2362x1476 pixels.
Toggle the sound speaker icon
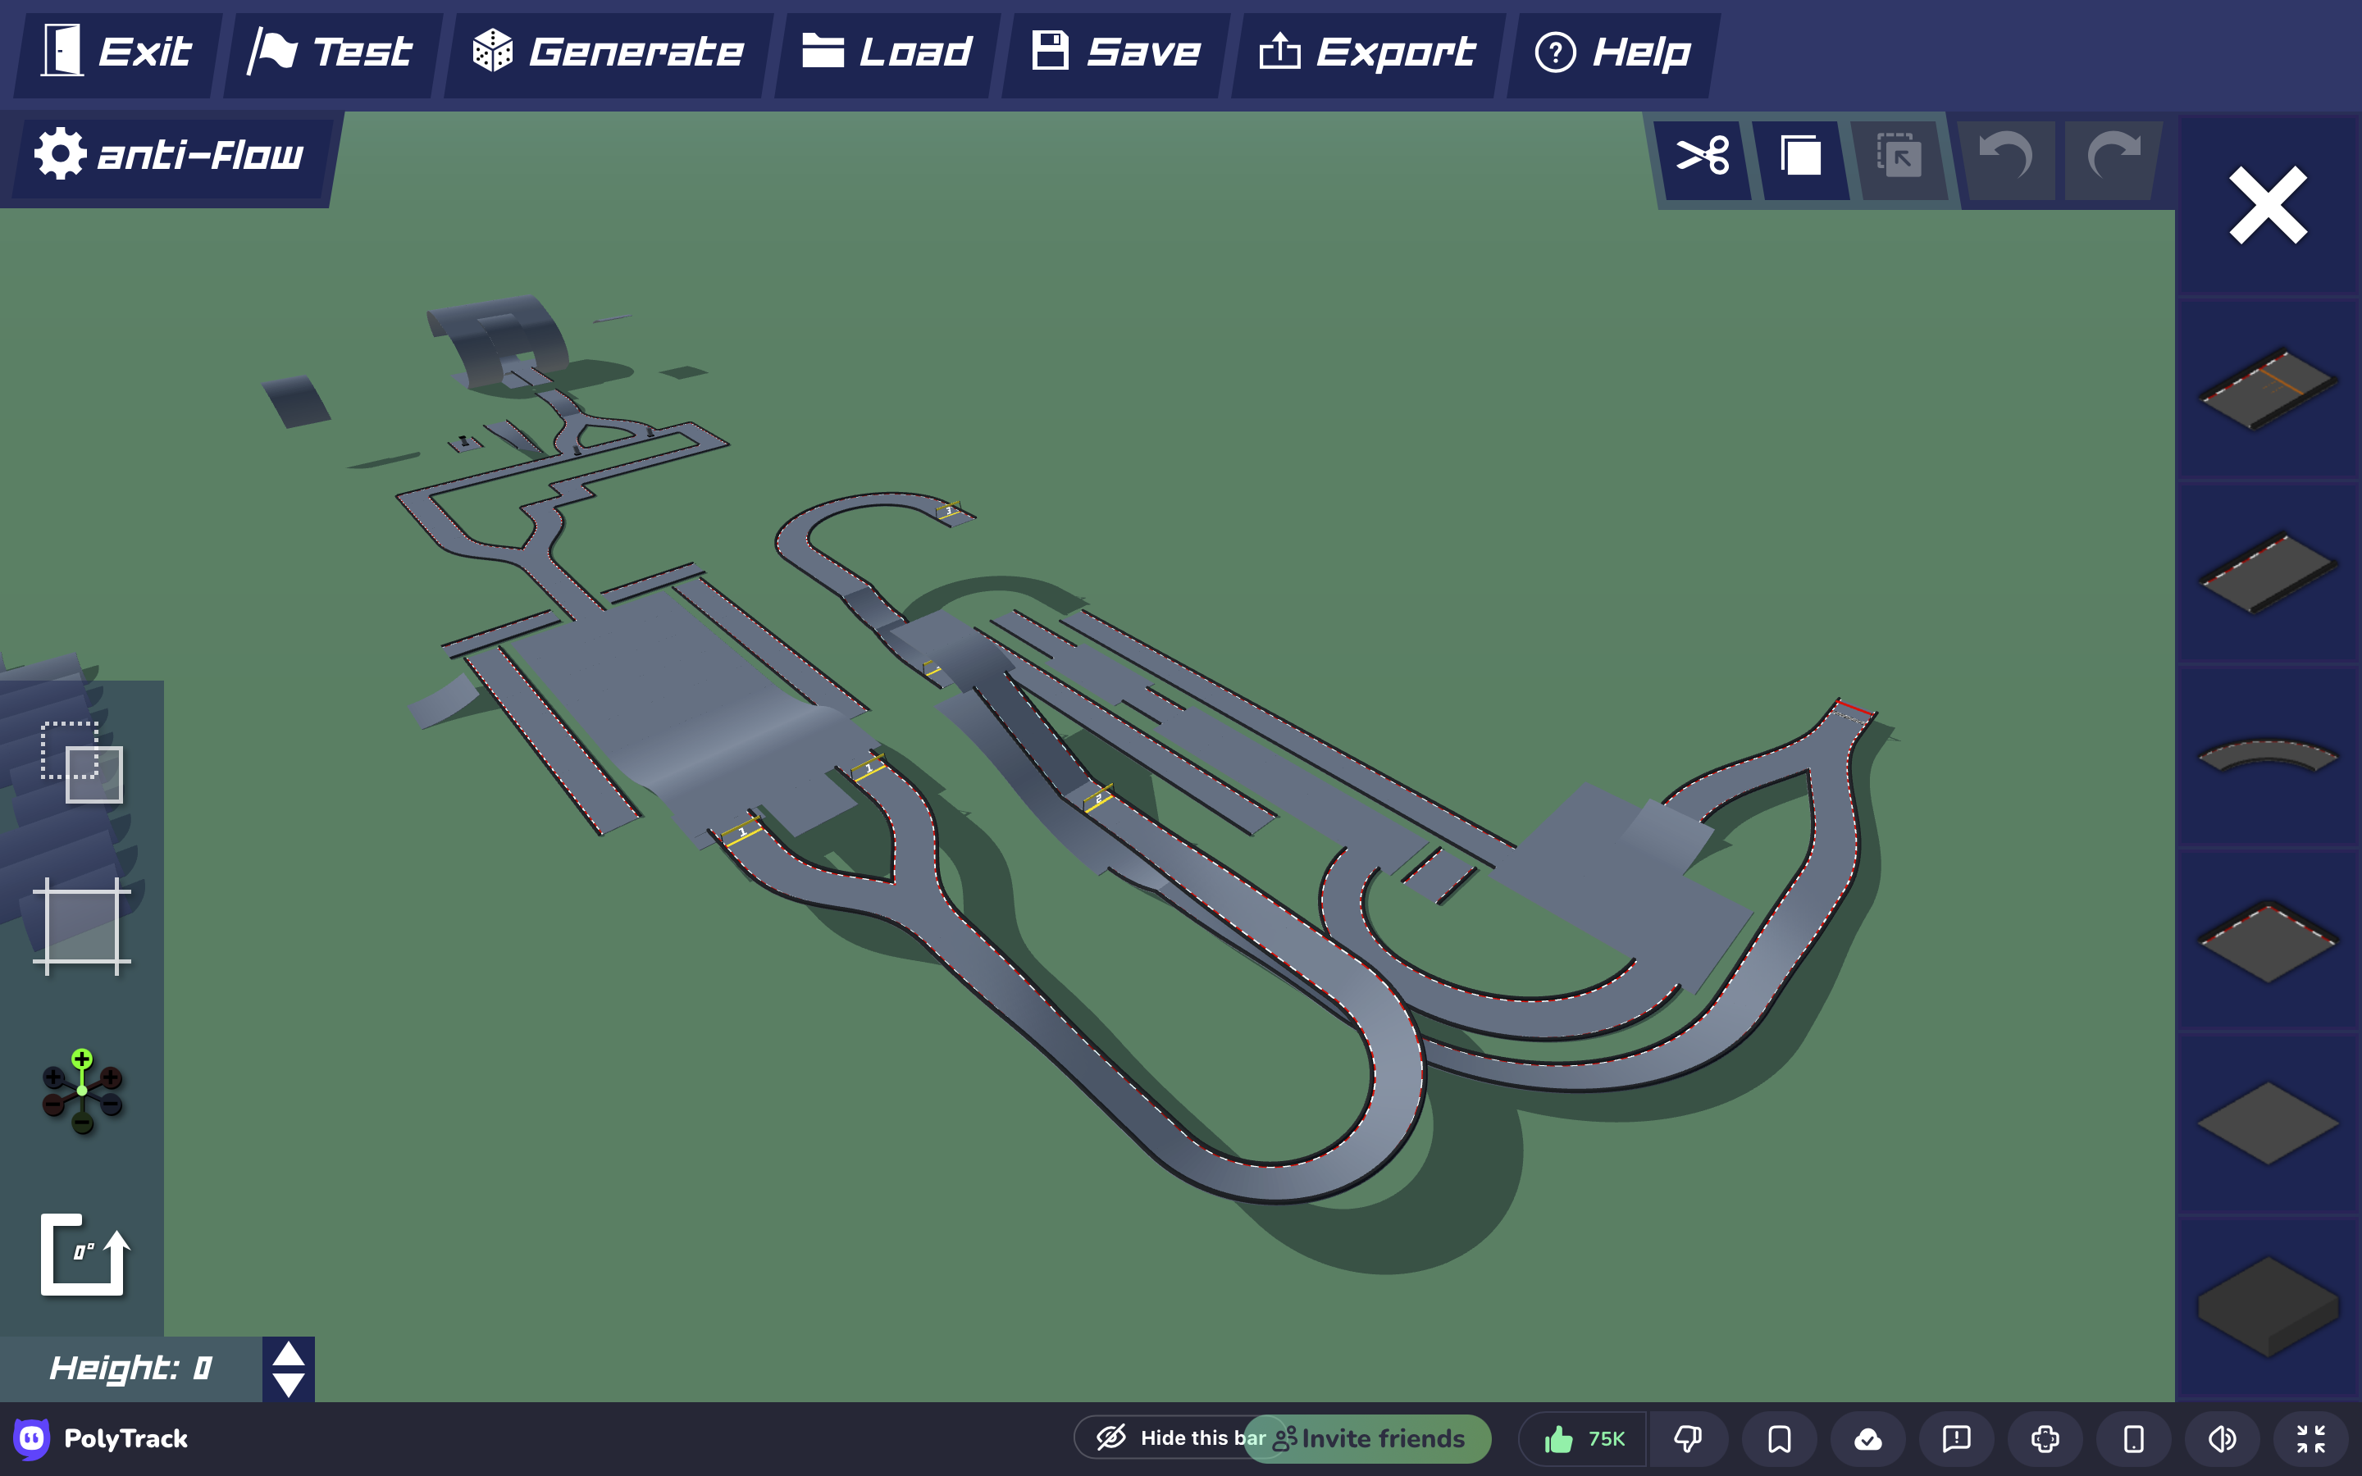pos(2223,1439)
